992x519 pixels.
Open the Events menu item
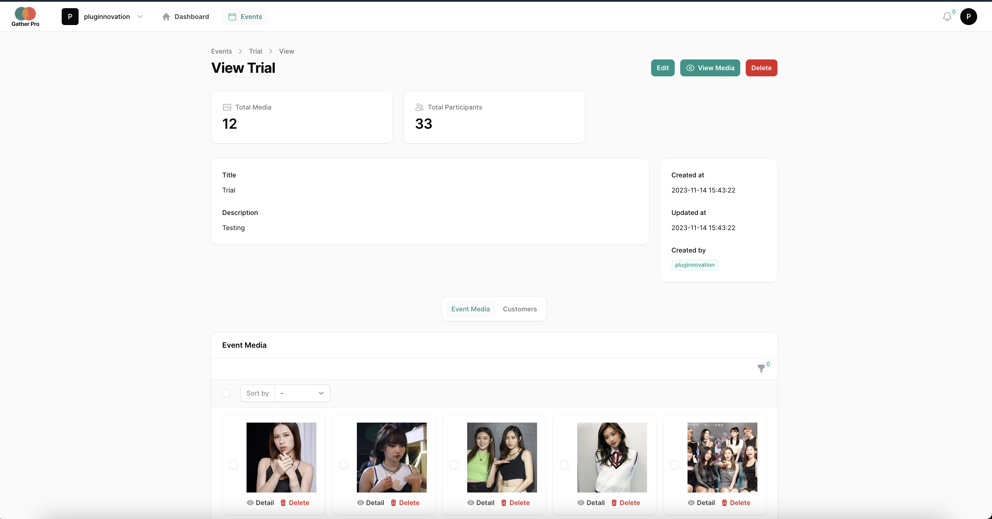click(x=245, y=17)
